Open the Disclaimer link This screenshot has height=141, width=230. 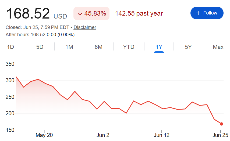85,27
